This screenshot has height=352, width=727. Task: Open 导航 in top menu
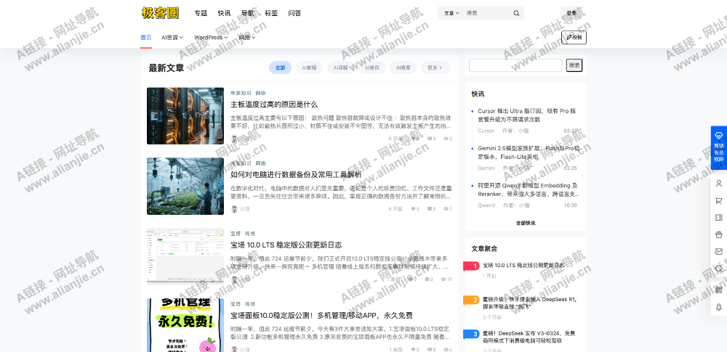click(x=248, y=14)
